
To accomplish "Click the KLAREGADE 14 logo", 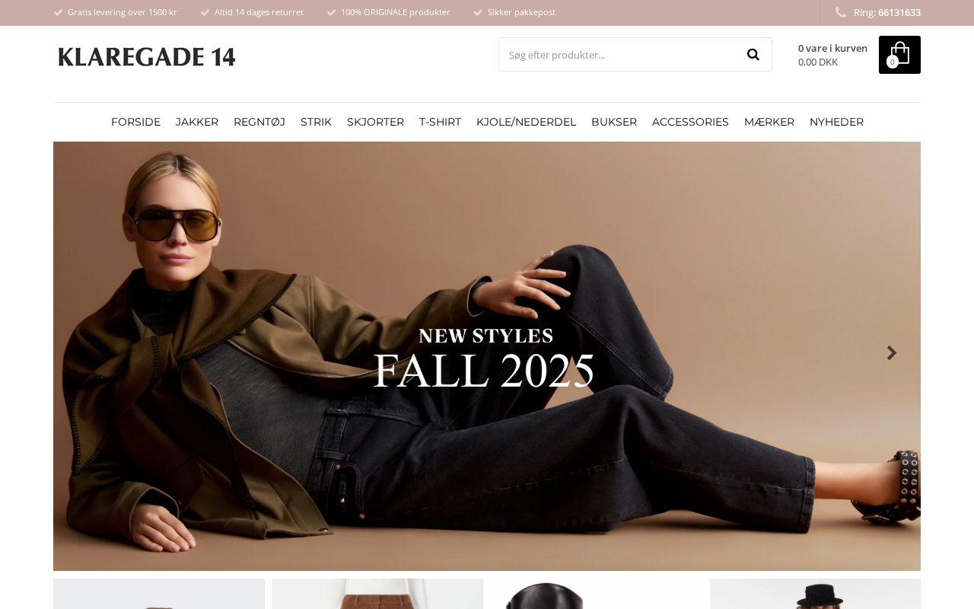I will click(146, 57).
